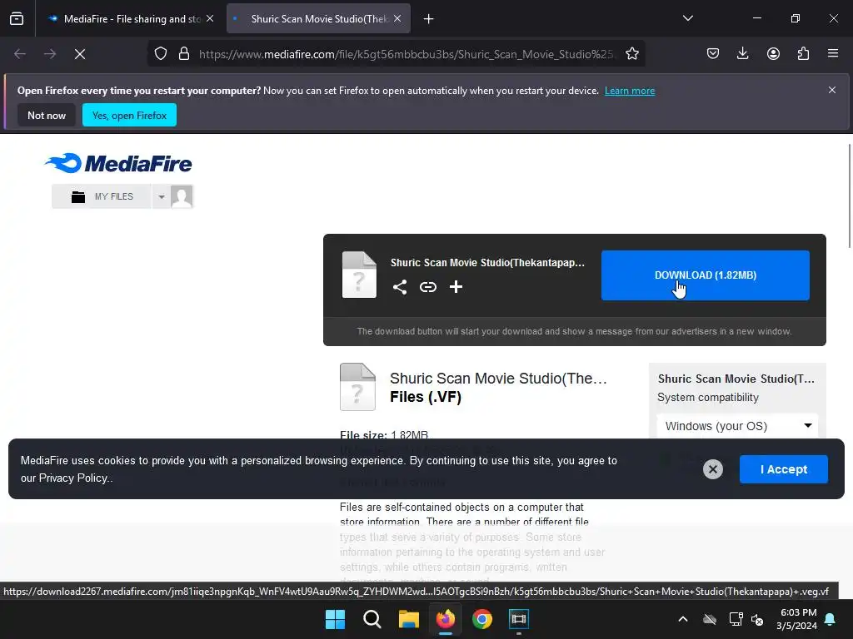
Task: Open the Firefox account menu
Action: [x=773, y=54]
